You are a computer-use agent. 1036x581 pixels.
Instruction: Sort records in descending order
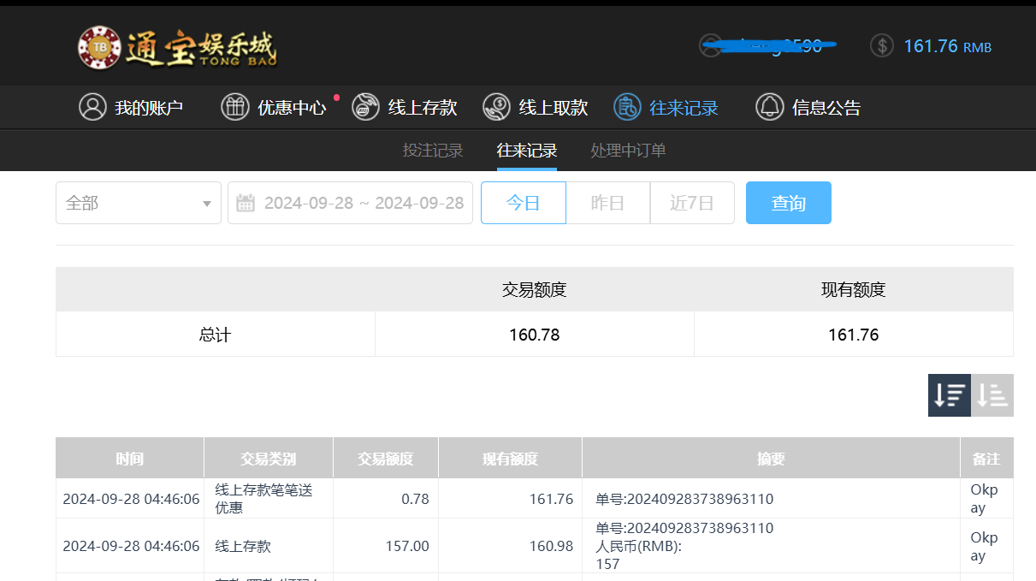click(950, 395)
